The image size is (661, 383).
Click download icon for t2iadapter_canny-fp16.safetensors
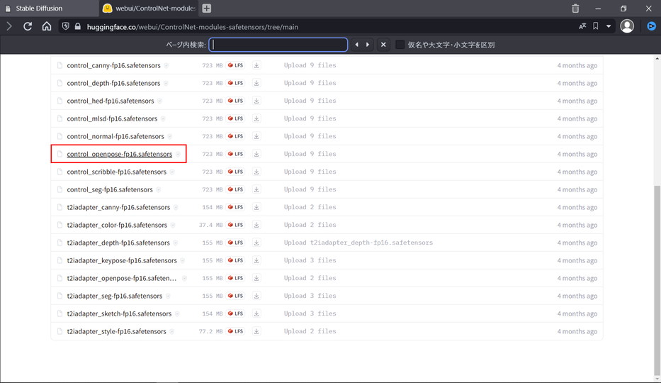(256, 207)
